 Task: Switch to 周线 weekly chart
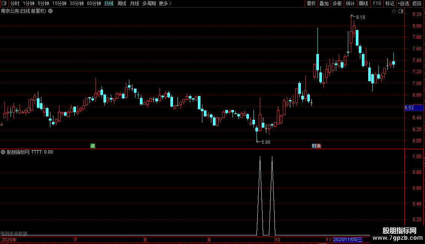point(122,3)
